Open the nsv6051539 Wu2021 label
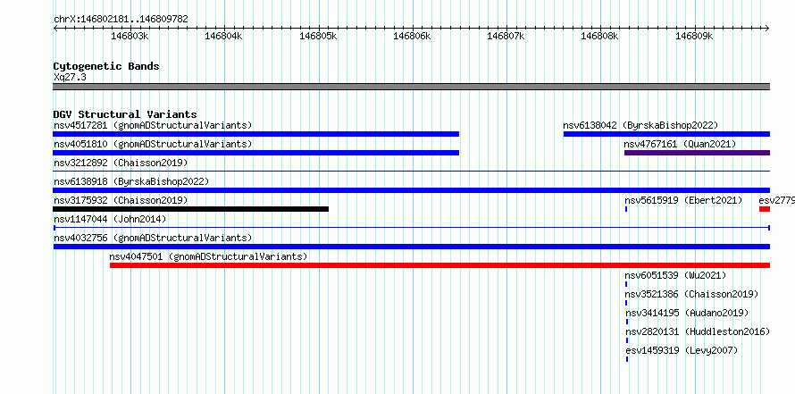 tap(675, 275)
